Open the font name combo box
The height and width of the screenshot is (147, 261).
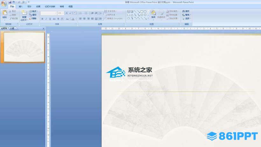pyautogui.click(x=49, y=13)
